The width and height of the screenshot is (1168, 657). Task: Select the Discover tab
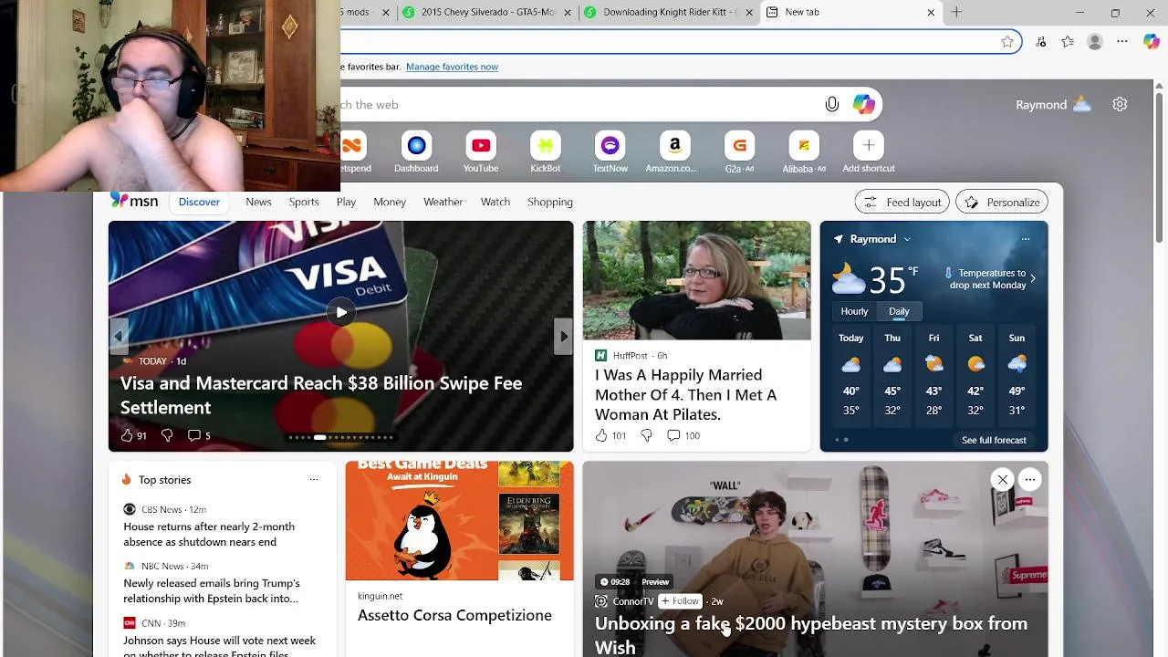point(199,202)
